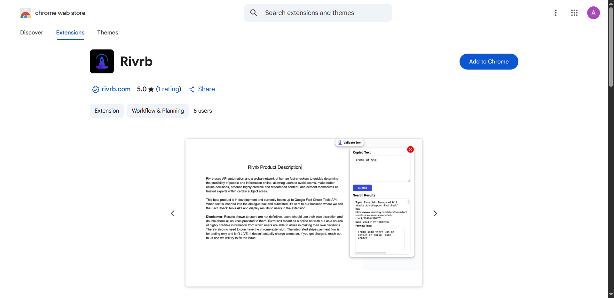Show the next screenshot

pyautogui.click(x=435, y=213)
